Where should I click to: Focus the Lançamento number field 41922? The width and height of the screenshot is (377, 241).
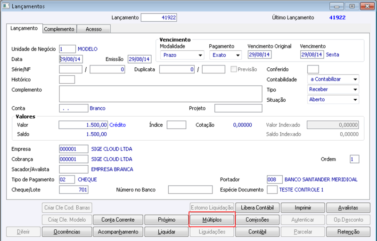pyautogui.click(x=159, y=17)
